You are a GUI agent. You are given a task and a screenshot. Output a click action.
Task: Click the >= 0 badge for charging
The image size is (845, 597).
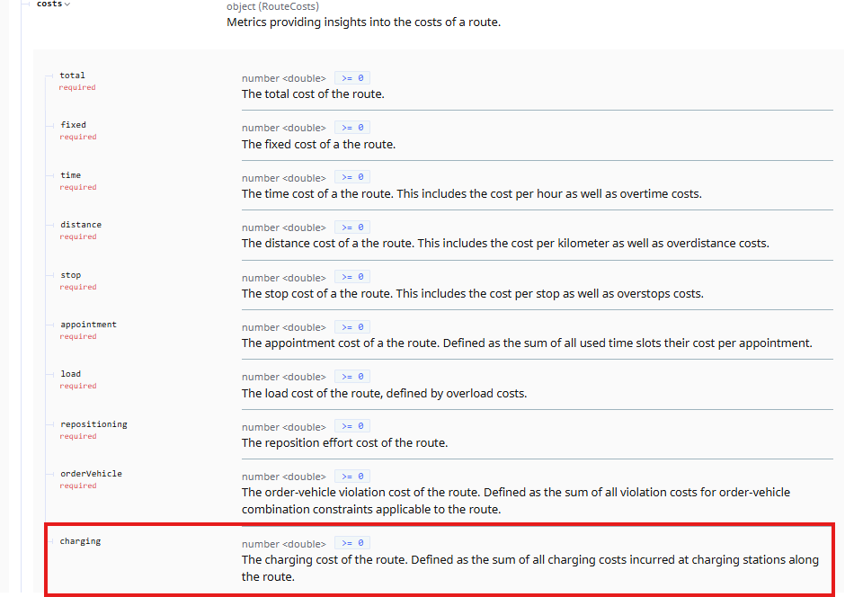(x=352, y=543)
